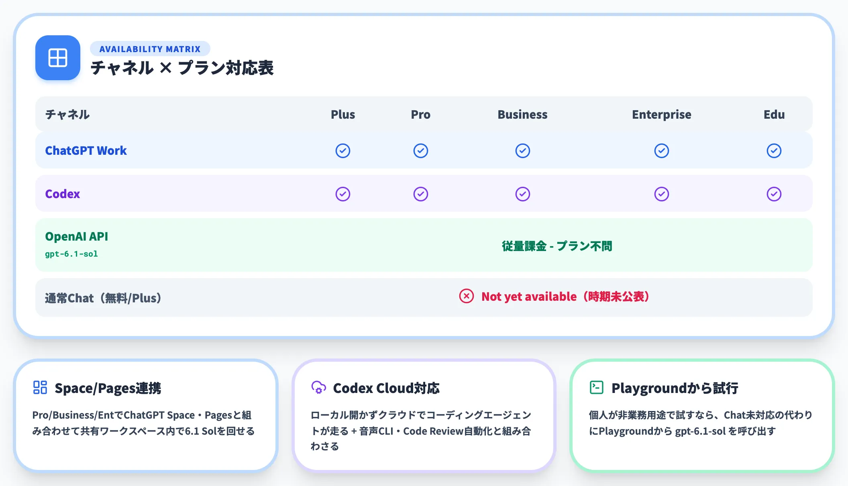Screen dimensions: 848x486
Task: Click the Plus column header
Action: (x=343, y=115)
